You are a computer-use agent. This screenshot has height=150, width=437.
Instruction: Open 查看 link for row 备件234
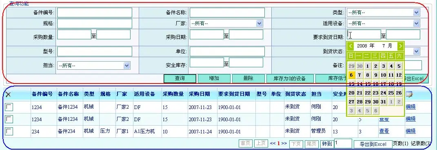pos(384,131)
